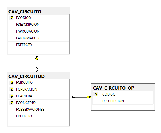This screenshot has height=133, width=161.
Task: Click the key icon next to FOPERACION
Action: coord(12,89)
